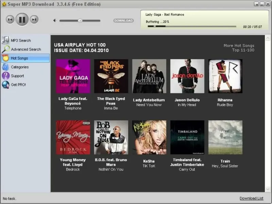Click the app icon in title bar
272x204 pixels.
coord(4,4)
